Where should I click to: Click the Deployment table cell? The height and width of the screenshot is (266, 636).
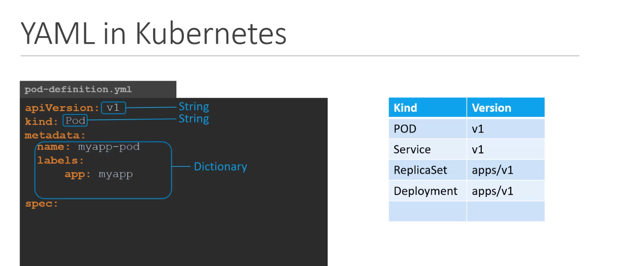(x=425, y=191)
